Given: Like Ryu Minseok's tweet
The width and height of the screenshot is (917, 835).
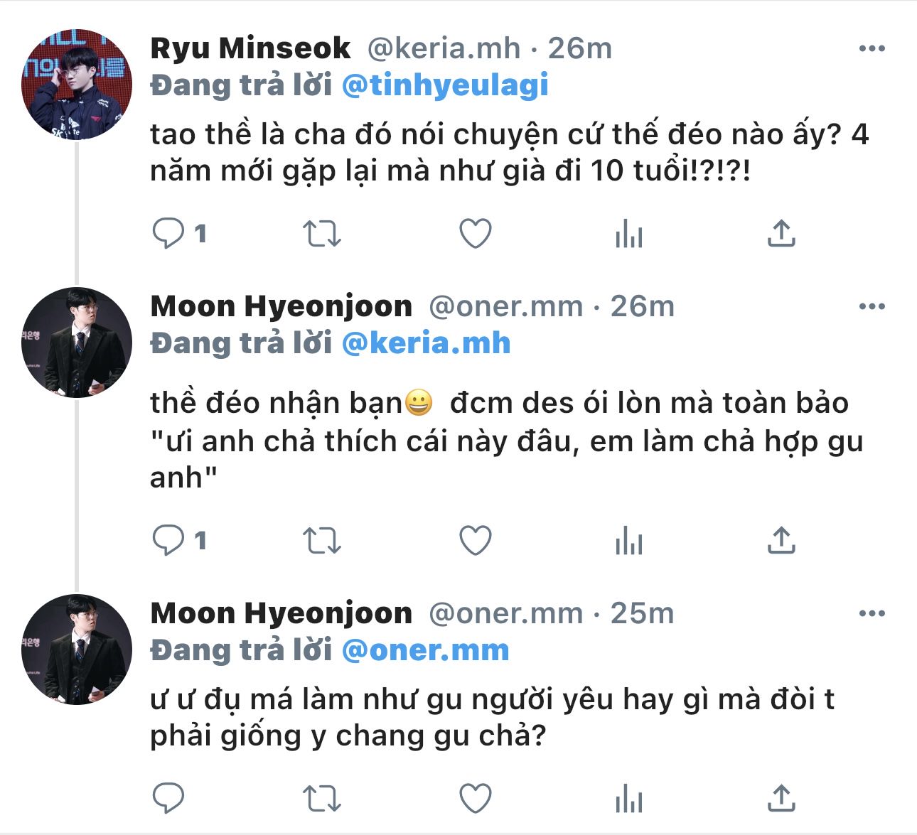Looking at the screenshot, I should tap(476, 233).
